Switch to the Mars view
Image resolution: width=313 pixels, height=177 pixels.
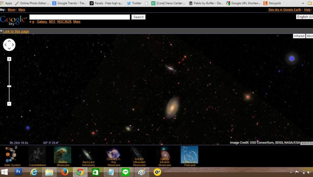(x=22, y=10)
